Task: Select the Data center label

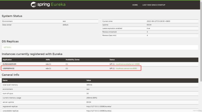Action: (x=7, y=25)
